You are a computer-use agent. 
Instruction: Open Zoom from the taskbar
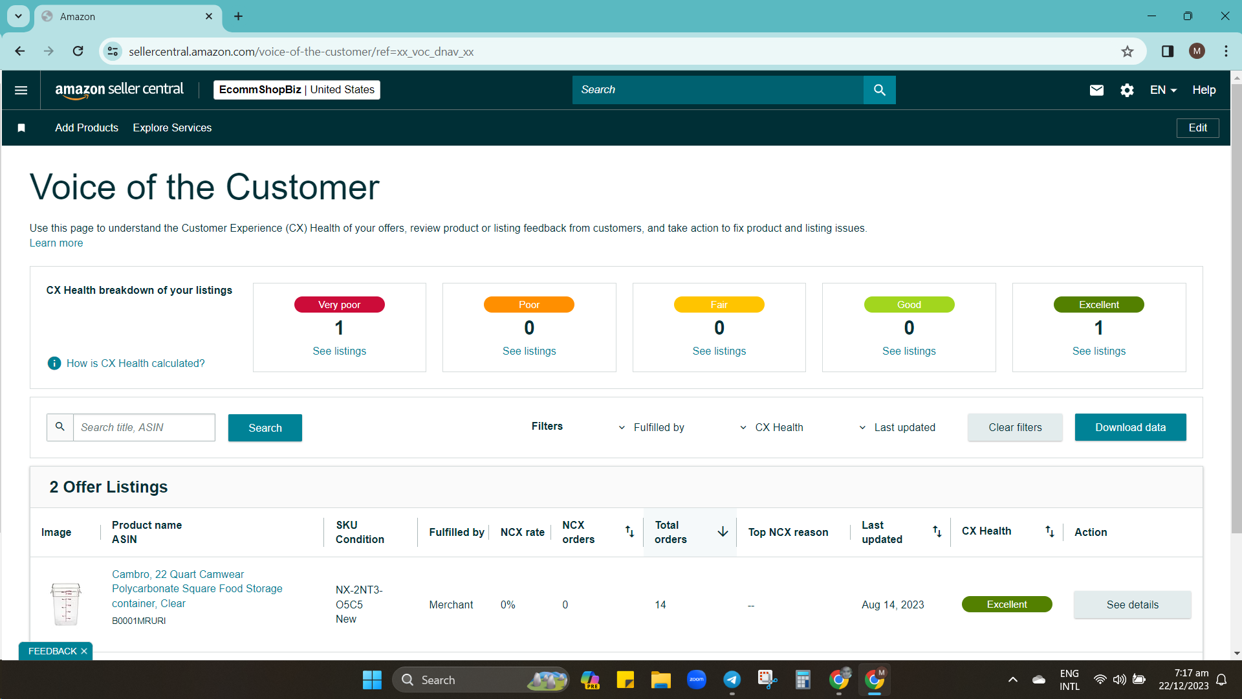(x=696, y=680)
